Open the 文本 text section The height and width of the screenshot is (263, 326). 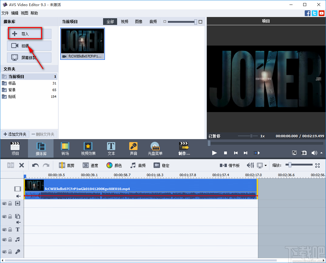(x=111, y=149)
